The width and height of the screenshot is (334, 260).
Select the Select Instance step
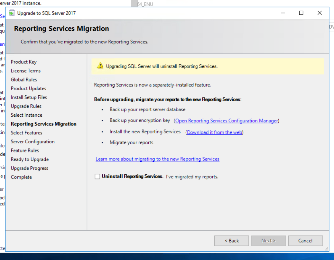[x=26, y=115]
